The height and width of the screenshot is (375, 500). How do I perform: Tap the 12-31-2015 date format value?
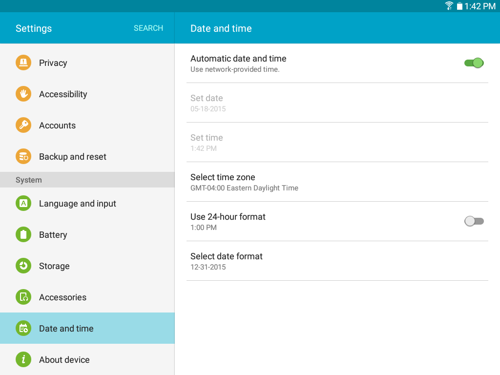pos(208,267)
